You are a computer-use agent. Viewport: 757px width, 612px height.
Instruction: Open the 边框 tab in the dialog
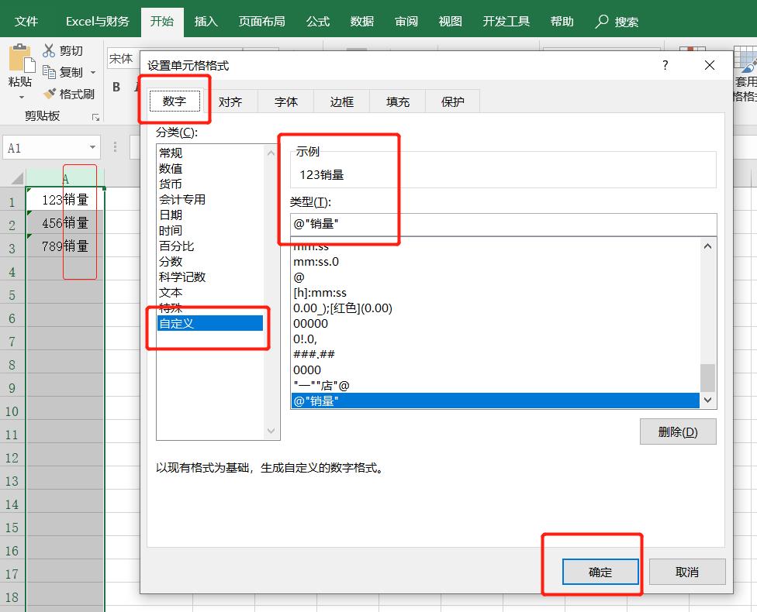340,101
